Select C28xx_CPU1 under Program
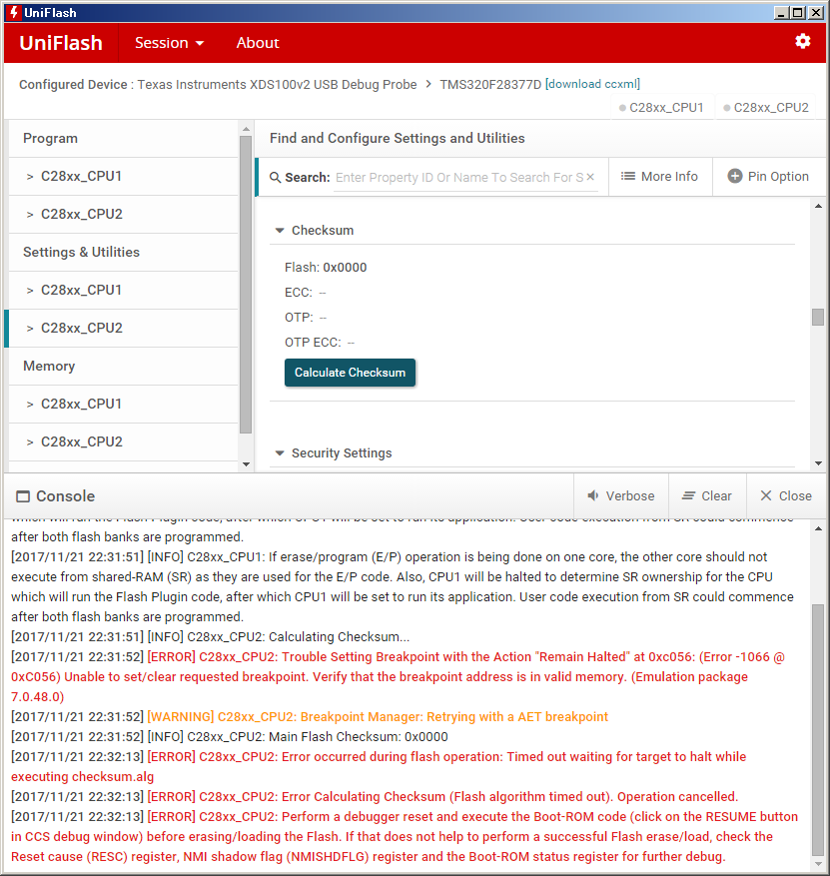 (x=124, y=176)
